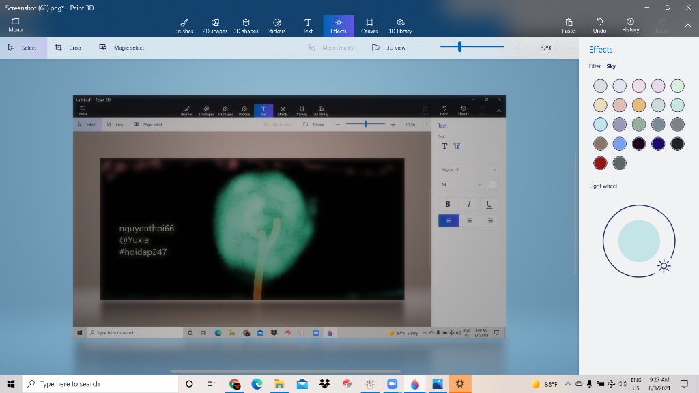Click the zoom in plus button
This screenshot has width=699, height=393.
pos(517,48)
